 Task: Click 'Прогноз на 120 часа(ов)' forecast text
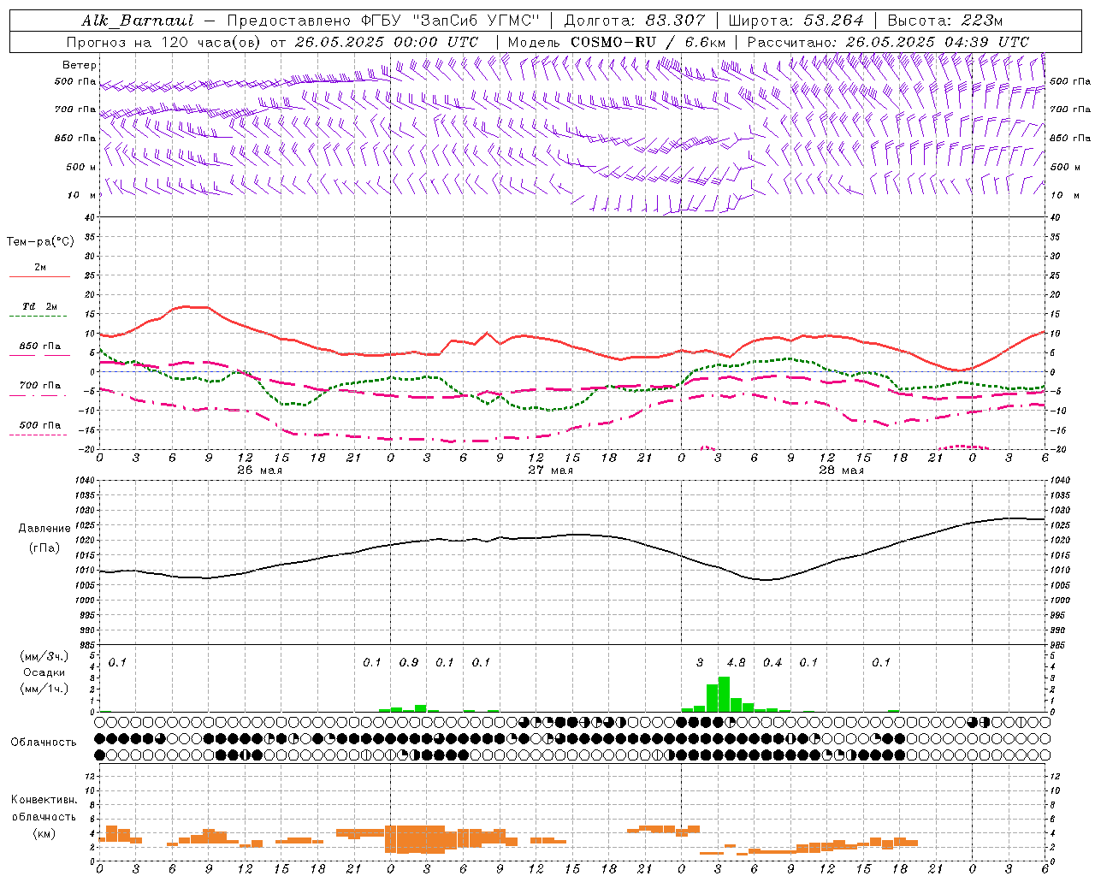tap(164, 42)
